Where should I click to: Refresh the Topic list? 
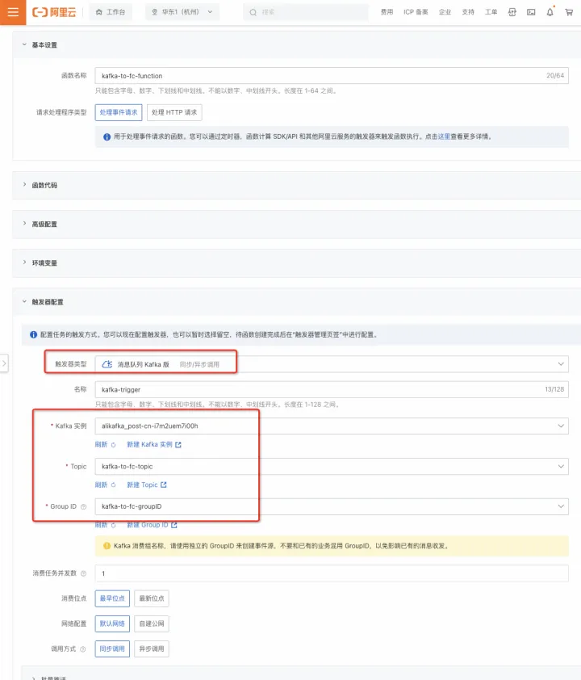click(x=105, y=485)
